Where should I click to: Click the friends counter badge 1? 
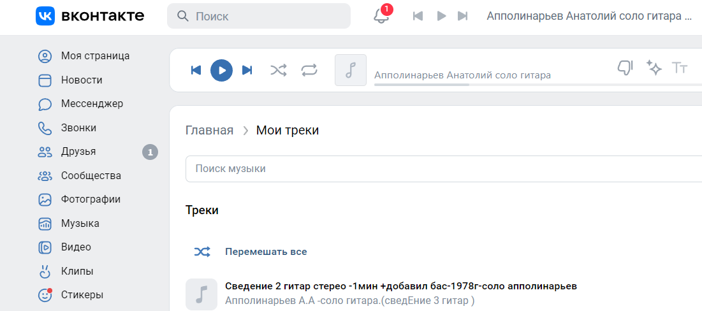pos(150,152)
